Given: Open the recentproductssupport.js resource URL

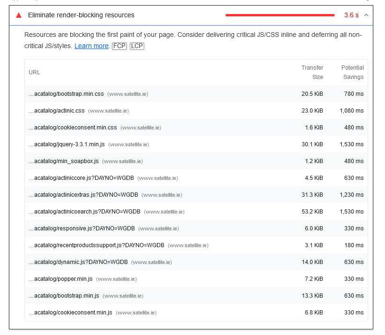Looking at the screenshot, I should pos(96,245).
